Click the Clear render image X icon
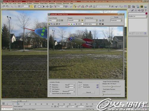Image resolution: width=149 pixels, height=111 pixels. [x=59, y=24]
